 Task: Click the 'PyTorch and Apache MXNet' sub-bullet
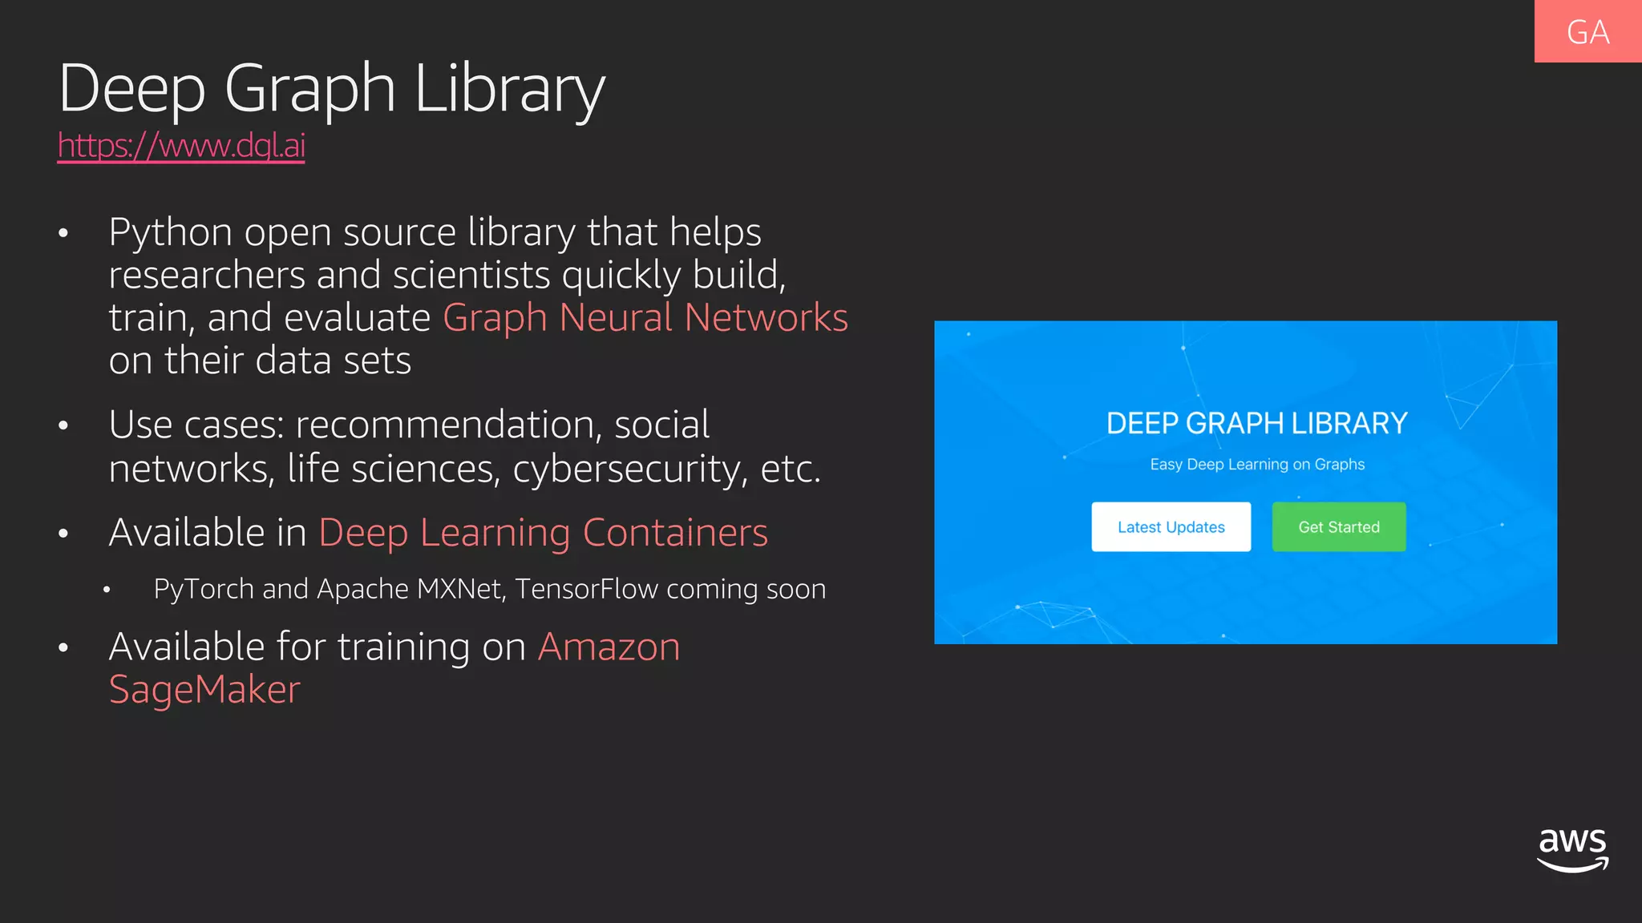[489, 589]
